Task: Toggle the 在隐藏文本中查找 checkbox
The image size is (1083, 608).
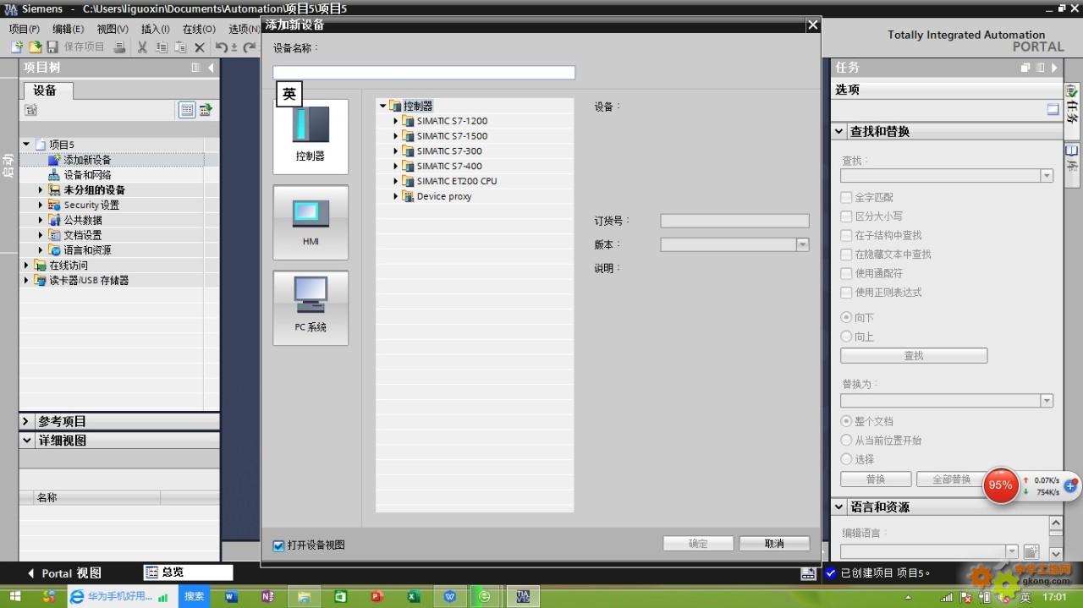Action: pos(846,254)
